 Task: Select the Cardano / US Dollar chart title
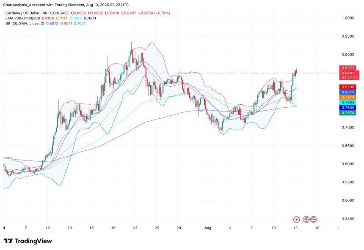pos(37,13)
